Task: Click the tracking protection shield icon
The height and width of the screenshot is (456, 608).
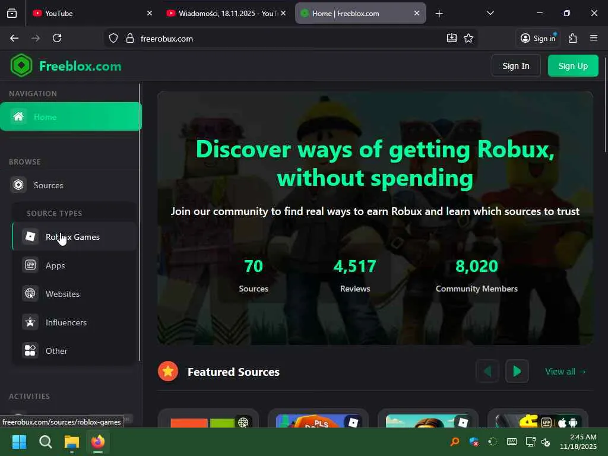Action: click(x=113, y=39)
